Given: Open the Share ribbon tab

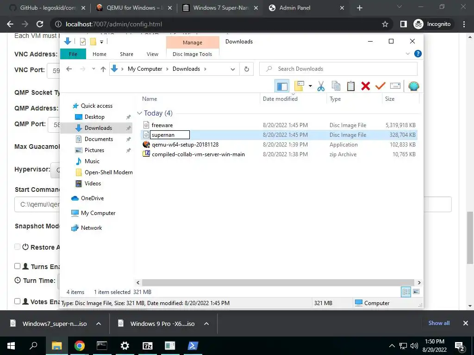Looking at the screenshot, I should click(x=126, y=54).
